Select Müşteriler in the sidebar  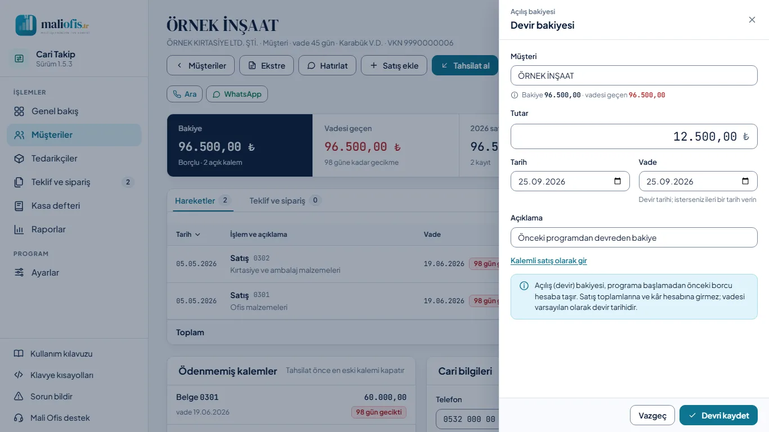[74, 135]
